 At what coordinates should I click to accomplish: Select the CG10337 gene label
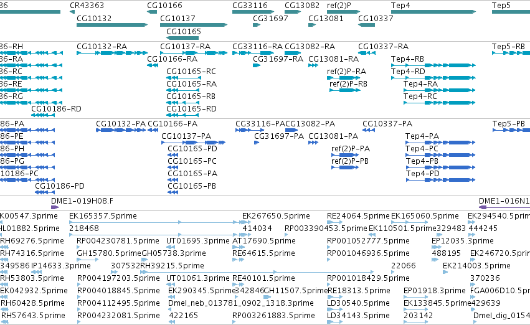tap(376, 18)
